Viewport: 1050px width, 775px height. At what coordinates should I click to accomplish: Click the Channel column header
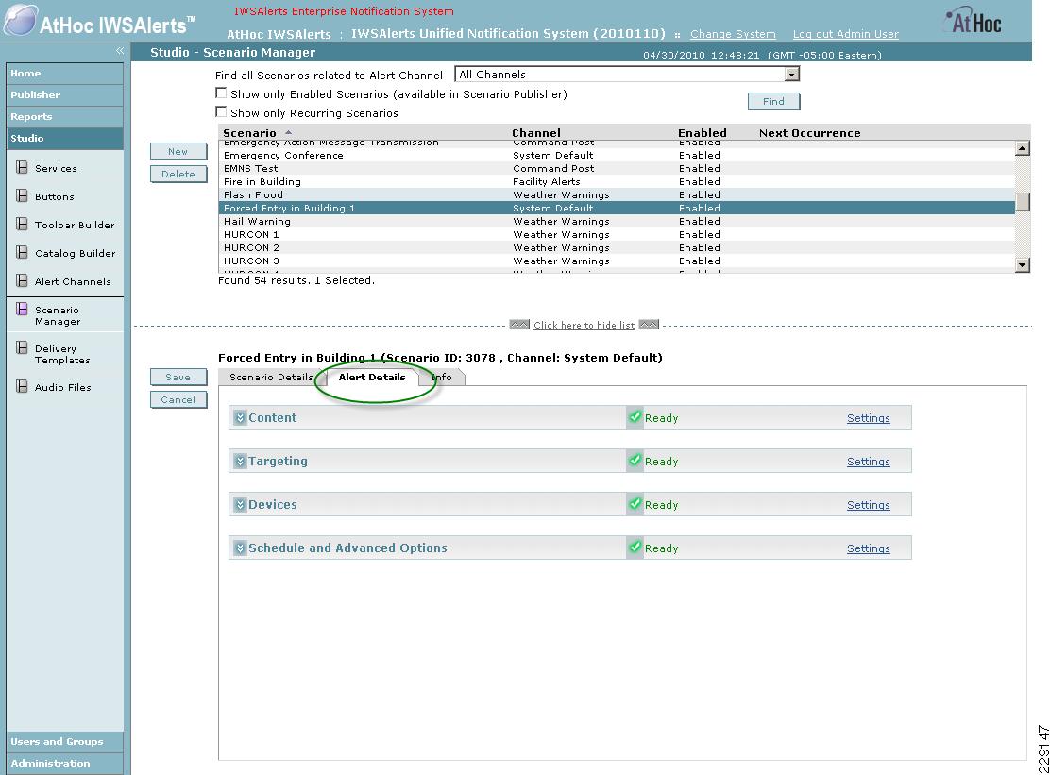click(536, 132)
